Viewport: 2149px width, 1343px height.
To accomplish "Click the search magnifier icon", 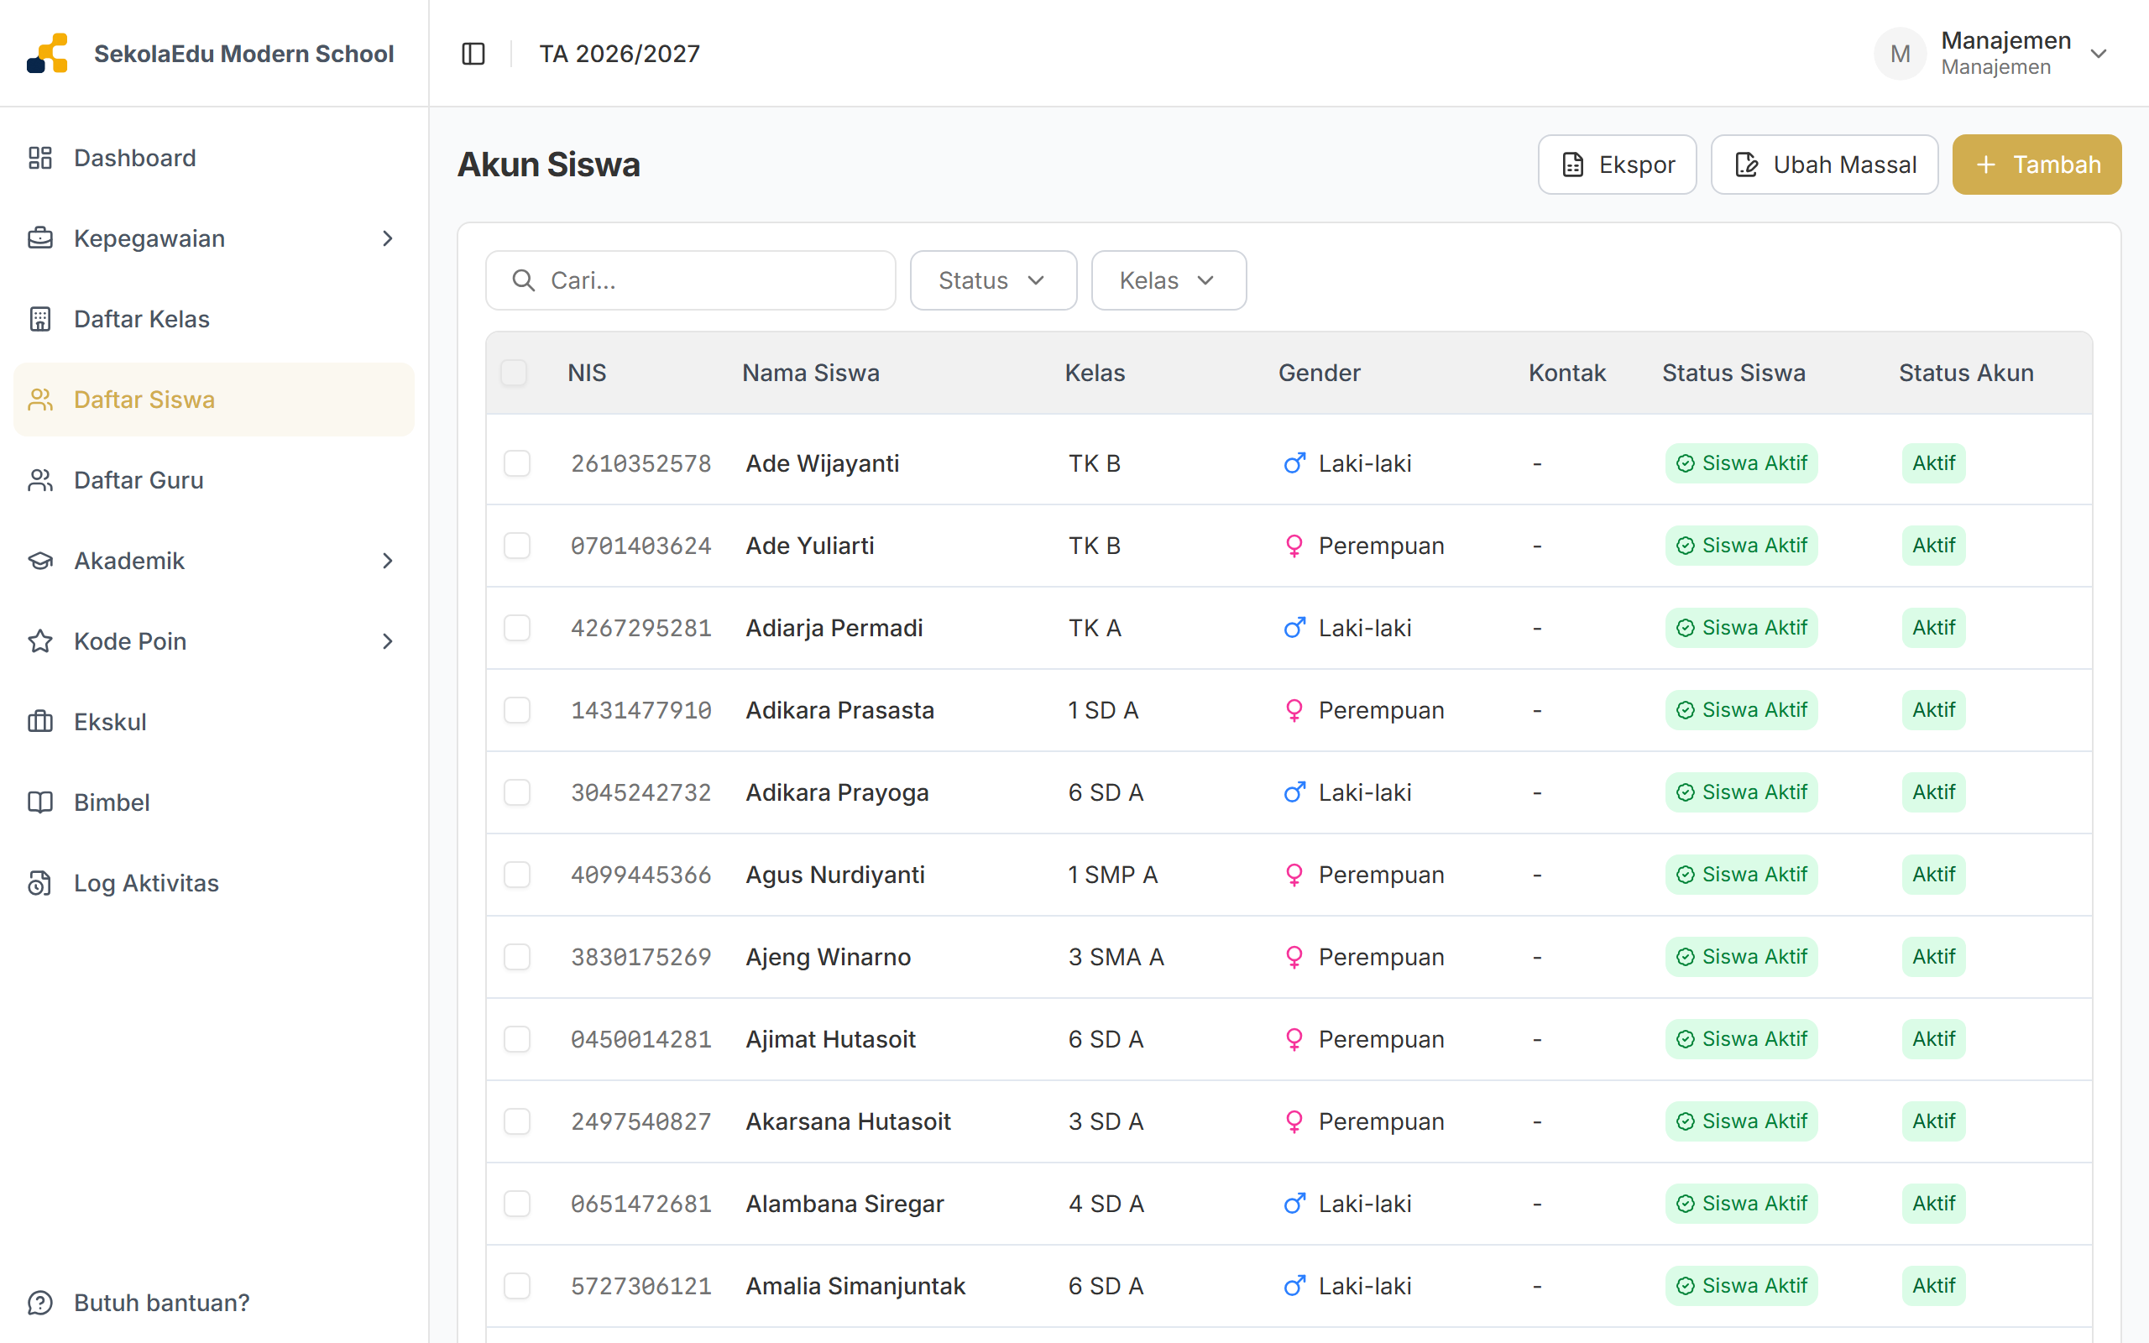I will (x=524, y=280).
